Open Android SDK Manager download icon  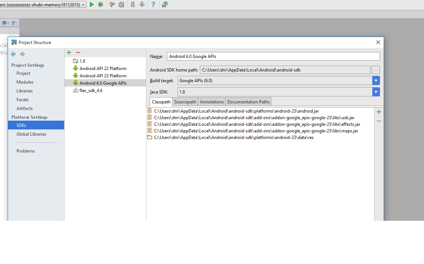(x=133, y=4)
